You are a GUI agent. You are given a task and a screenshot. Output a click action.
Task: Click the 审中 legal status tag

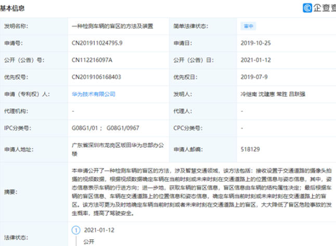248,26
